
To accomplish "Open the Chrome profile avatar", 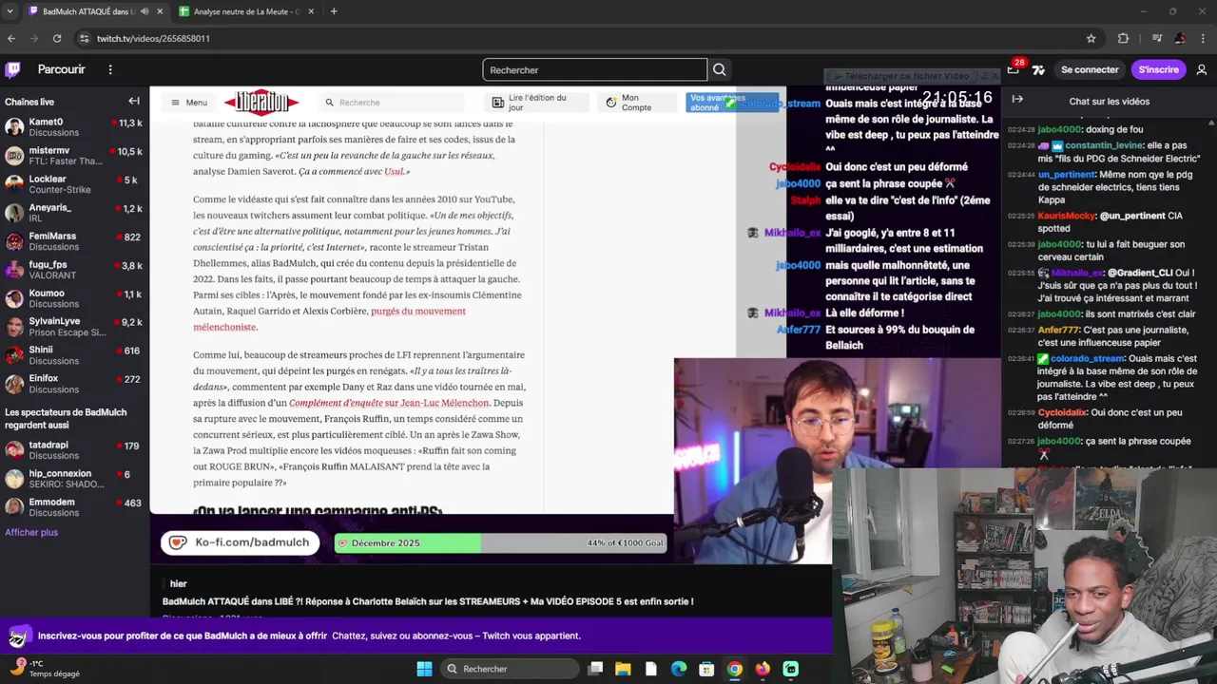I will [x=1180, y=38].
